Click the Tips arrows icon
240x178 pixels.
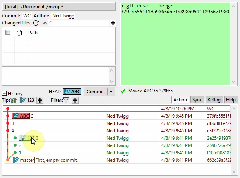[x=14, y=100]
